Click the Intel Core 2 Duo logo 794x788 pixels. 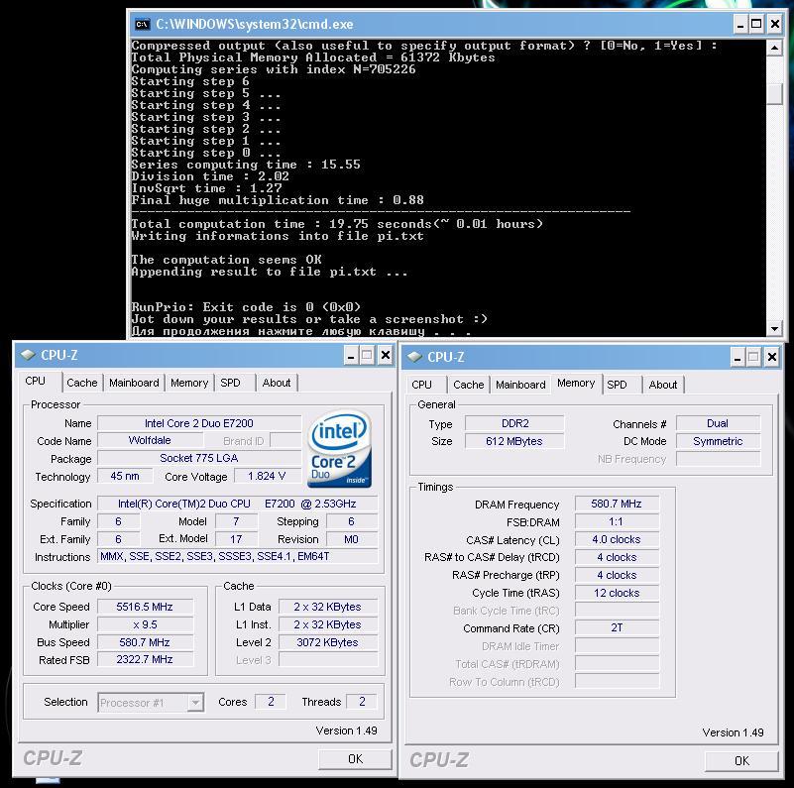pos(339,449)
